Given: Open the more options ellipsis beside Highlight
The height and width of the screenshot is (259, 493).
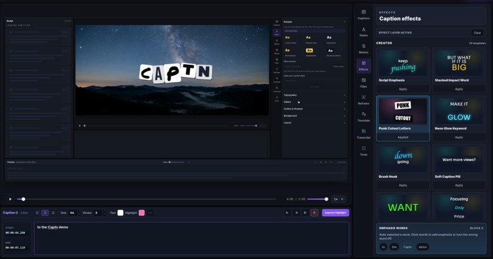Looking at the screenshot, I should 150,213.
